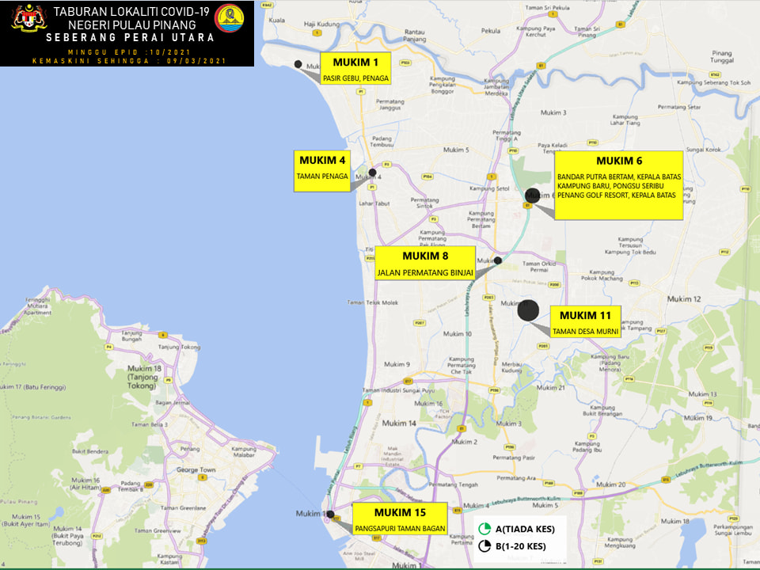Click the 'Taman Orkid Permai' map label
Image resolution: width=760 pixels, height=570 pixels.
(x=539, y=267)
